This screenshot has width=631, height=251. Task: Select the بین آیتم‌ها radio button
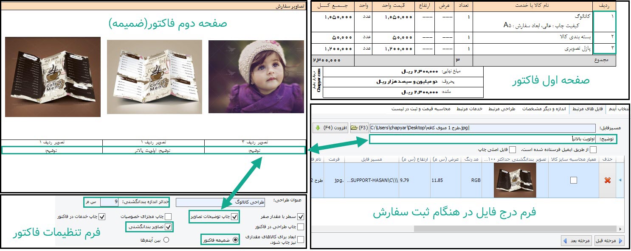click(x=166, y=240)
